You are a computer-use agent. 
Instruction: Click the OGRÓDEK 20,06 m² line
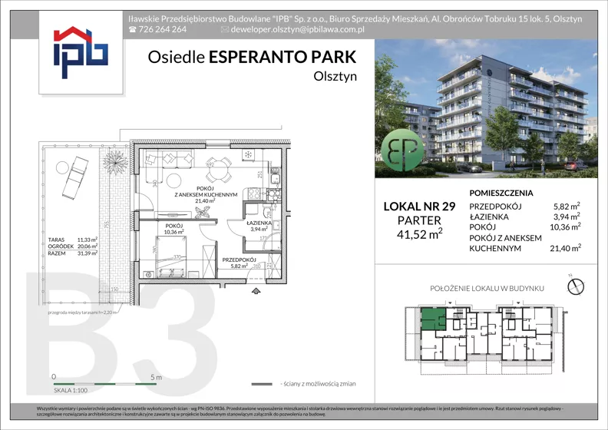coord(72,246)
